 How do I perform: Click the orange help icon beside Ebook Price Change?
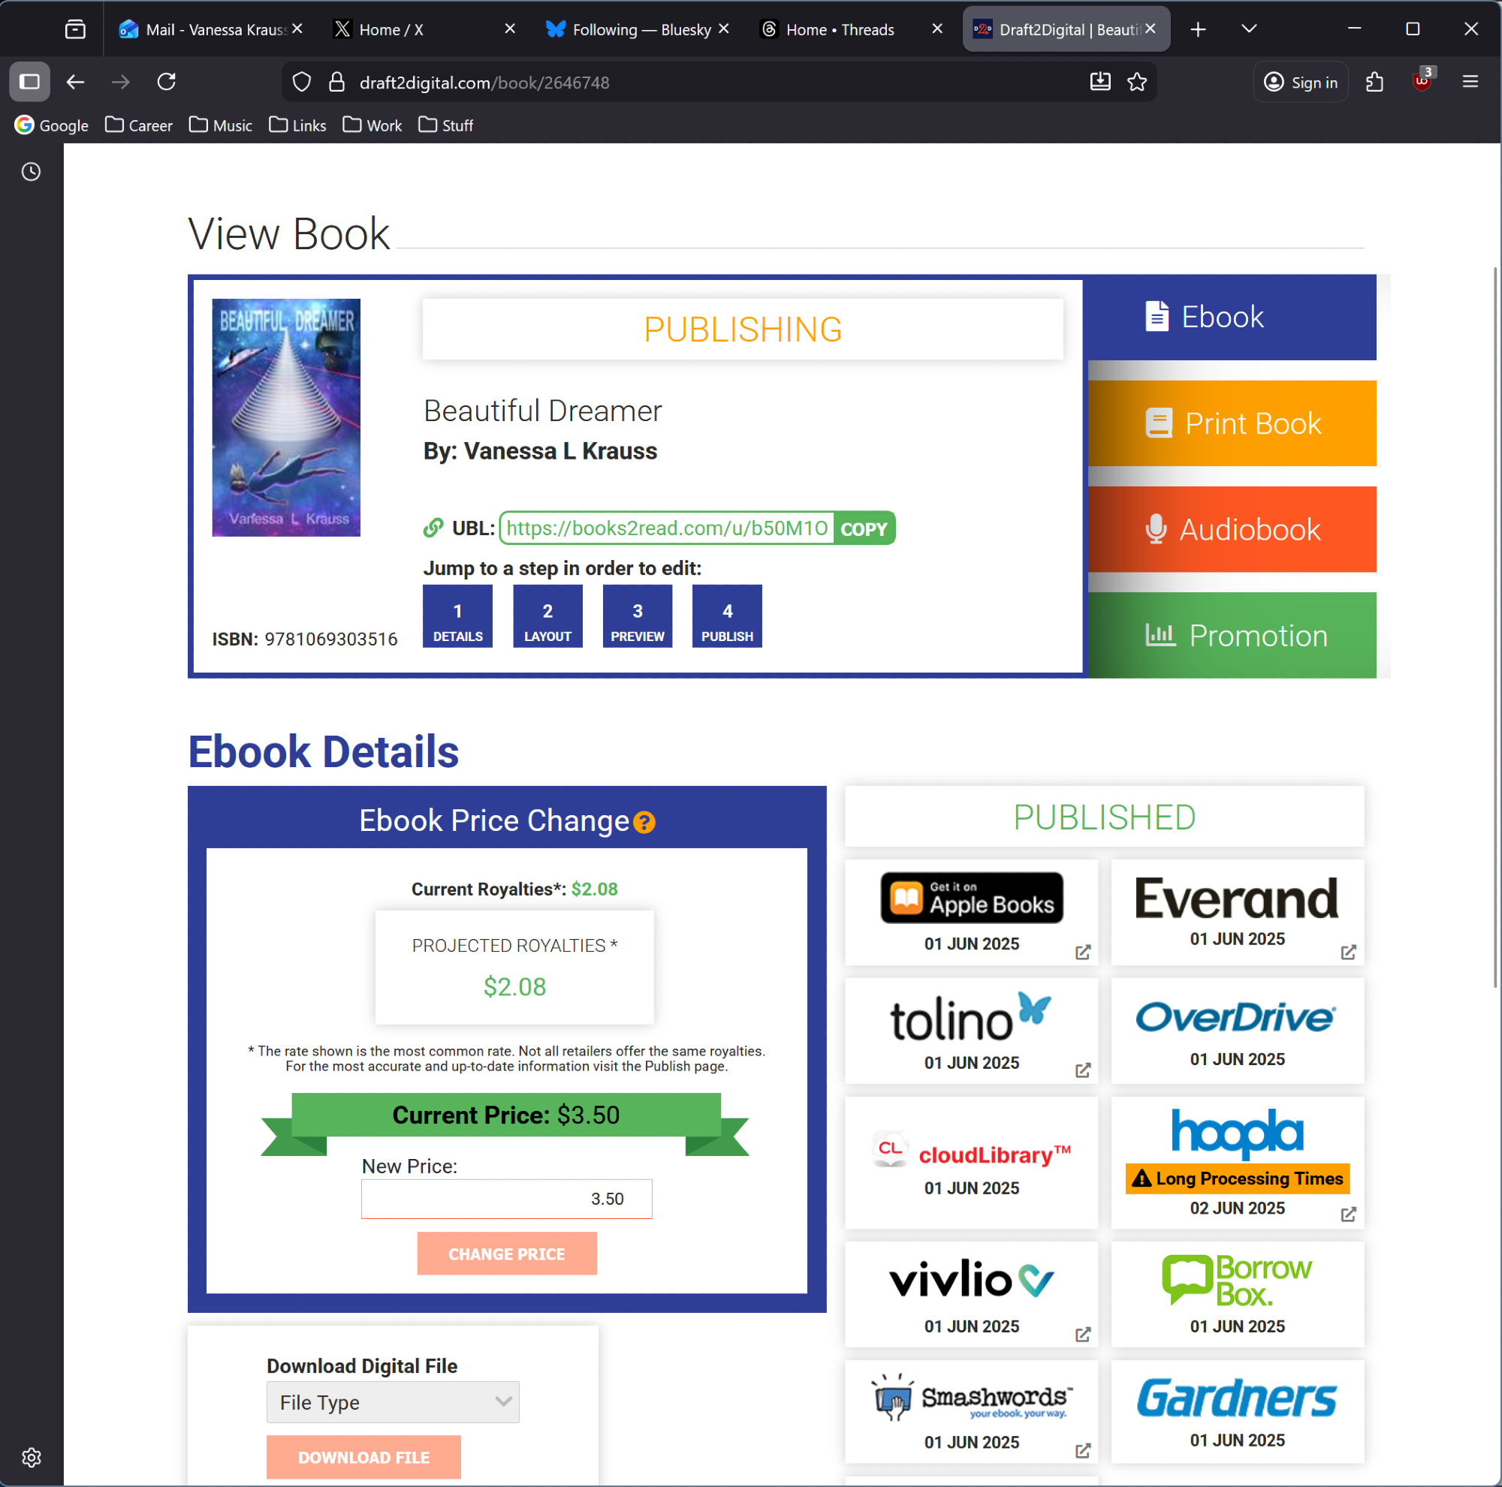click(x=644, y=822)
